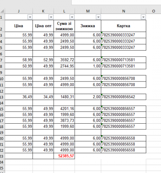Select row 23 header
This screenshot has height=173, width=161.
pos(2,156)
